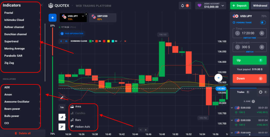Click the Withdrawal button
Screen dimensions: 270x137
click(x=260, y=6)
